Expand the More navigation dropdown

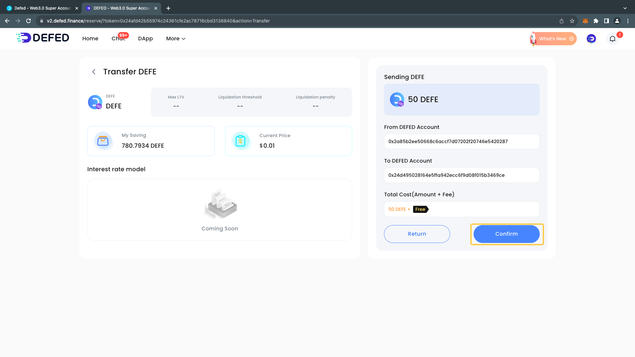pos(176,39)
